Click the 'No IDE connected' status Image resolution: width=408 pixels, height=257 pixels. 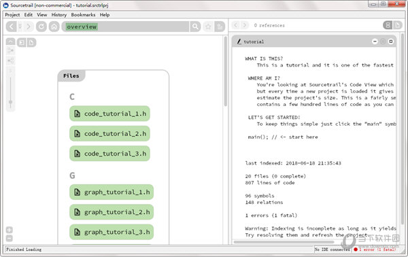(x=333, y=250)
